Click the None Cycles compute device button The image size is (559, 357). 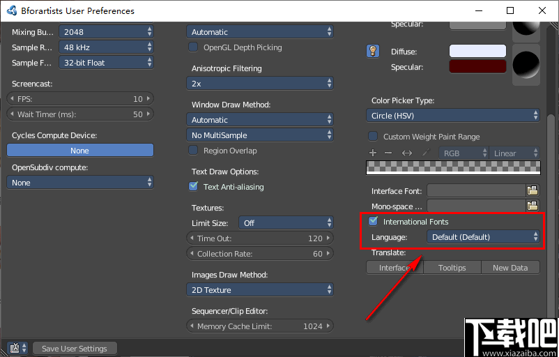tap(79, 151)
